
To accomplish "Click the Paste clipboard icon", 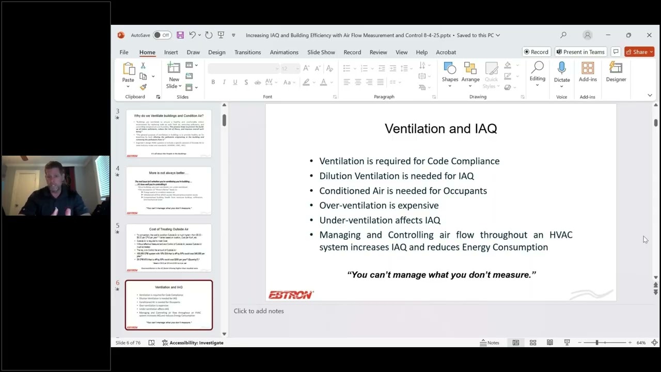I will 128,69.
